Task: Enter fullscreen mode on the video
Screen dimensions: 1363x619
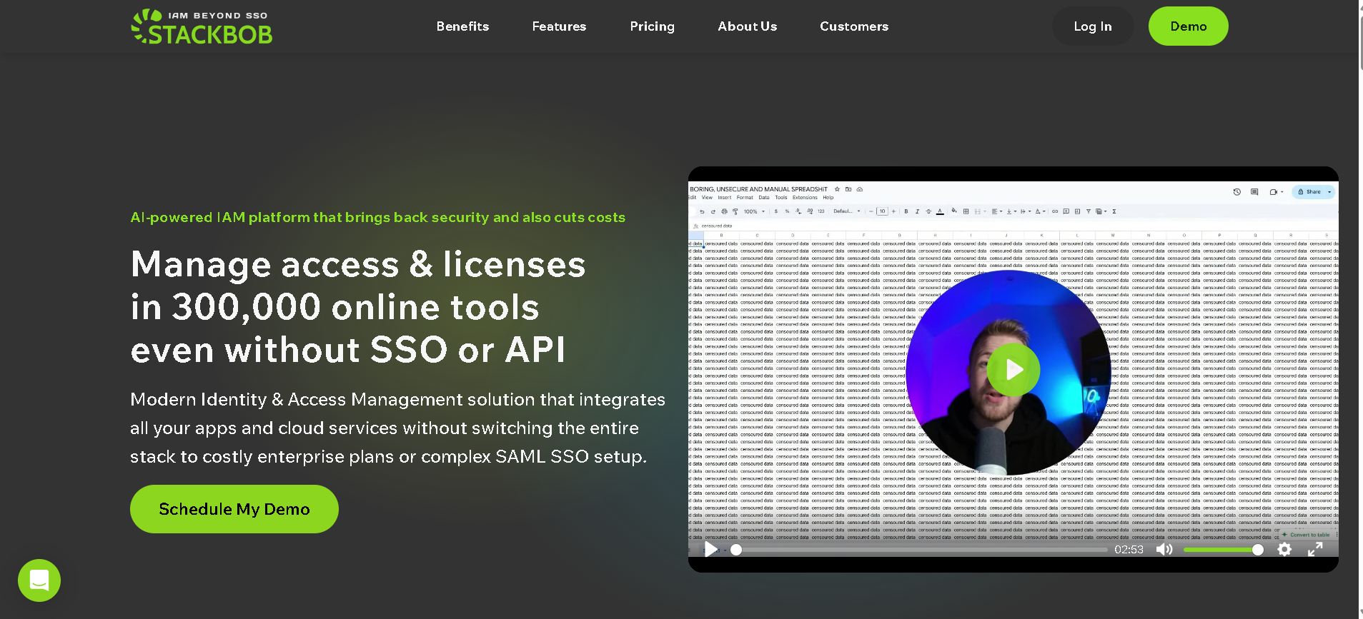Action: pyautogui.click(x=1315, y=549)
